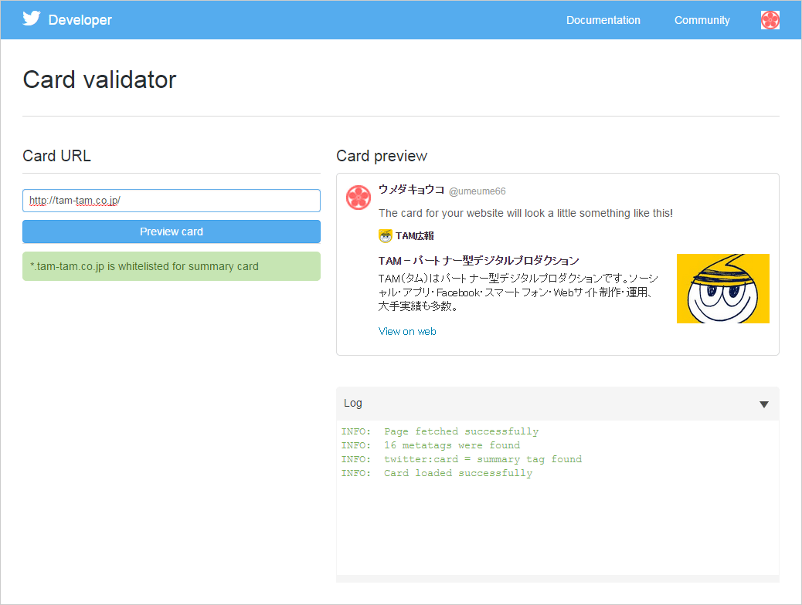Open the Documentation menu
The width and height of the screenshot is (802, 605).
[x=603, y=20]
